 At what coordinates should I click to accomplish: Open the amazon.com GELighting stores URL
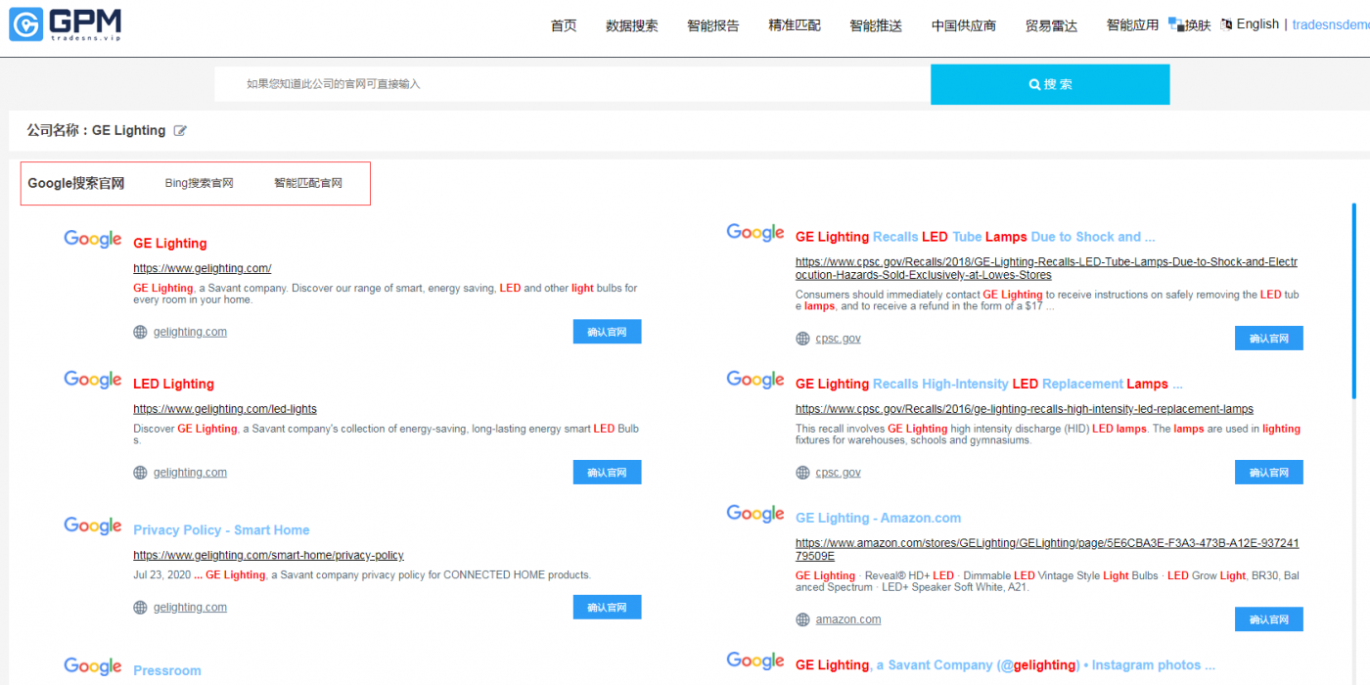coord(1047,549)
